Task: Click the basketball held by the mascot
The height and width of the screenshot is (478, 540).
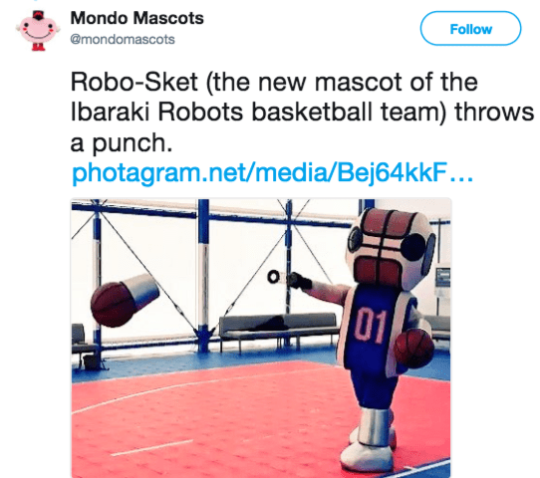Action: click(413, 348)
